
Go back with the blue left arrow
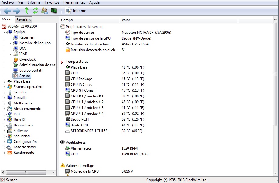pyautogui.click(x=7, y=11)
